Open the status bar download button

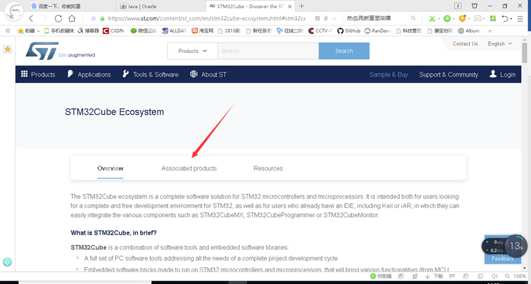[434, 276]
